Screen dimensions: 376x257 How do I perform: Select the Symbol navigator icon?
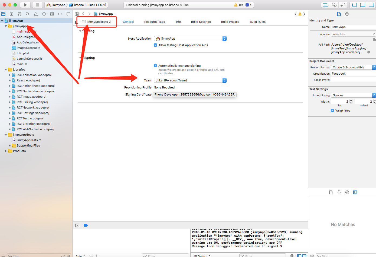19,14
